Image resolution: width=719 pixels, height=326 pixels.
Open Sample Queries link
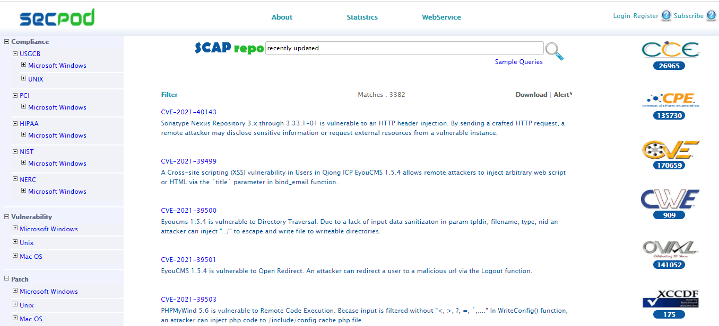coord(519,62)
